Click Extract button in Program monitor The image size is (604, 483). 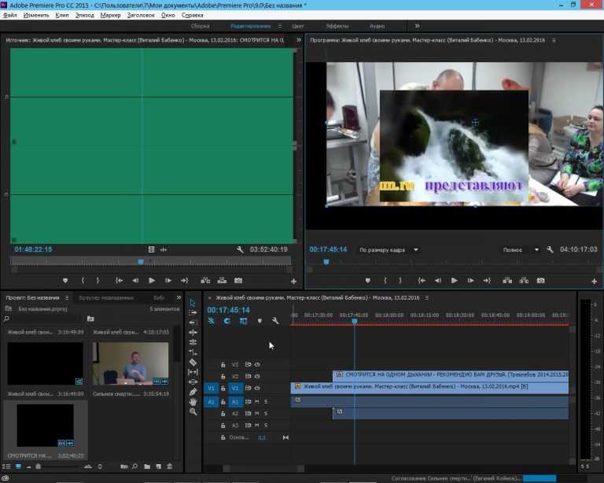pos(524,281)
